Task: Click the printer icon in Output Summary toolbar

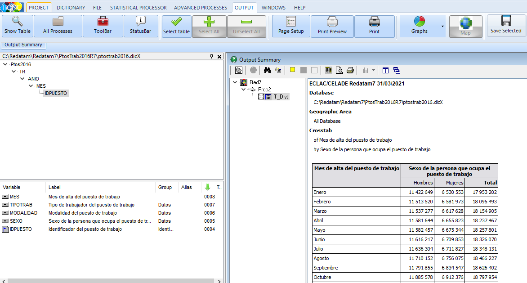Action: click(350, 70)
